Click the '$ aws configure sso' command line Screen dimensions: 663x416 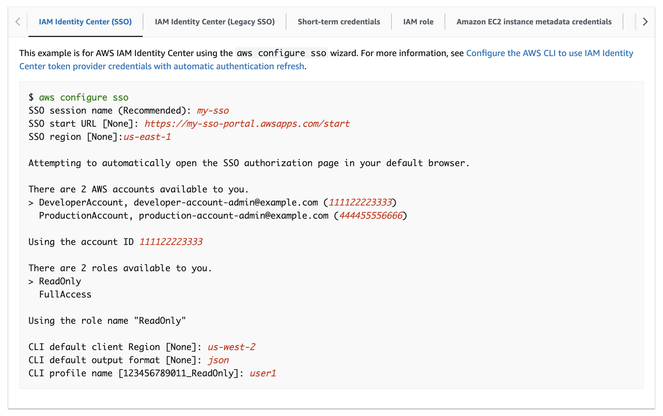point(78,97)
